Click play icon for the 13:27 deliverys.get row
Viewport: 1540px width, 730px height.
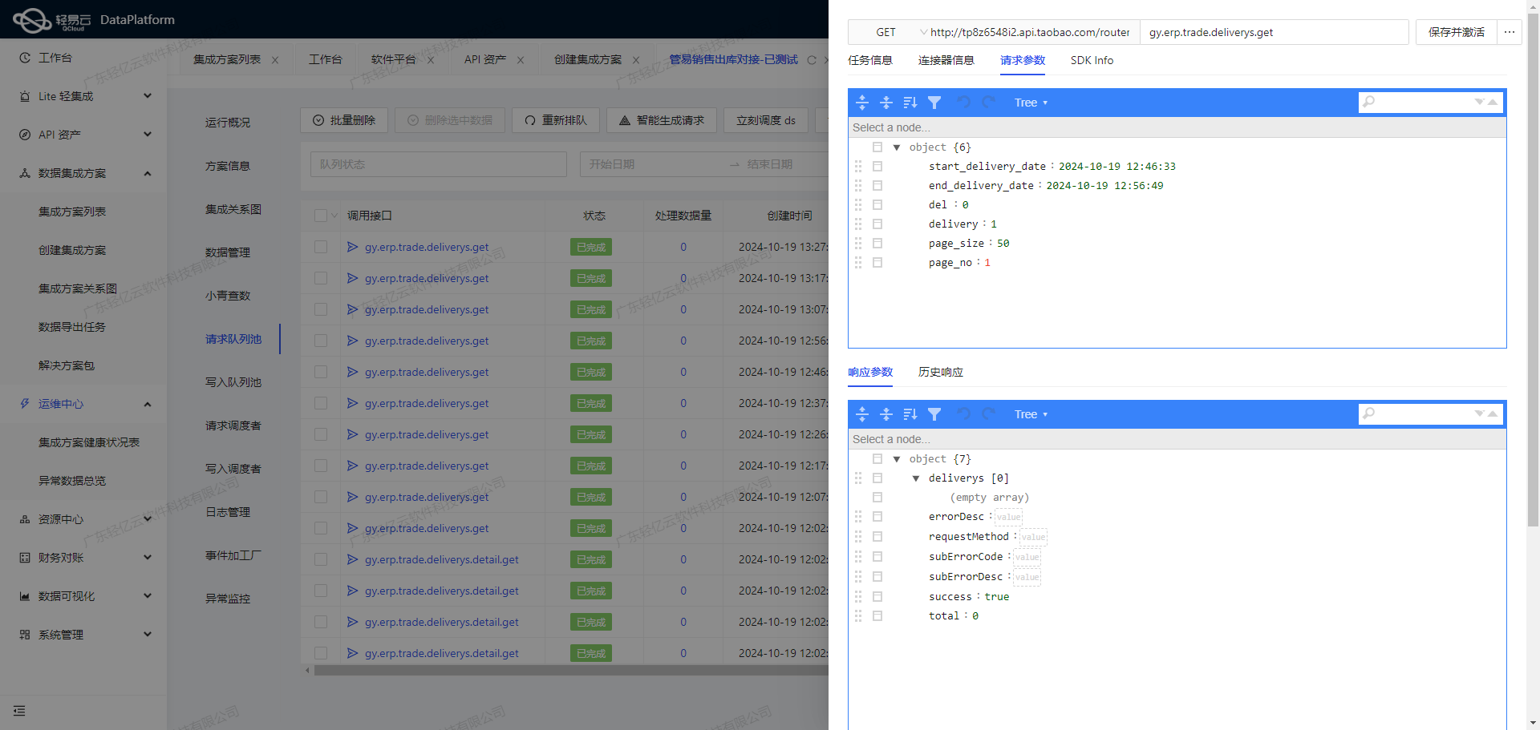point(352,247)
